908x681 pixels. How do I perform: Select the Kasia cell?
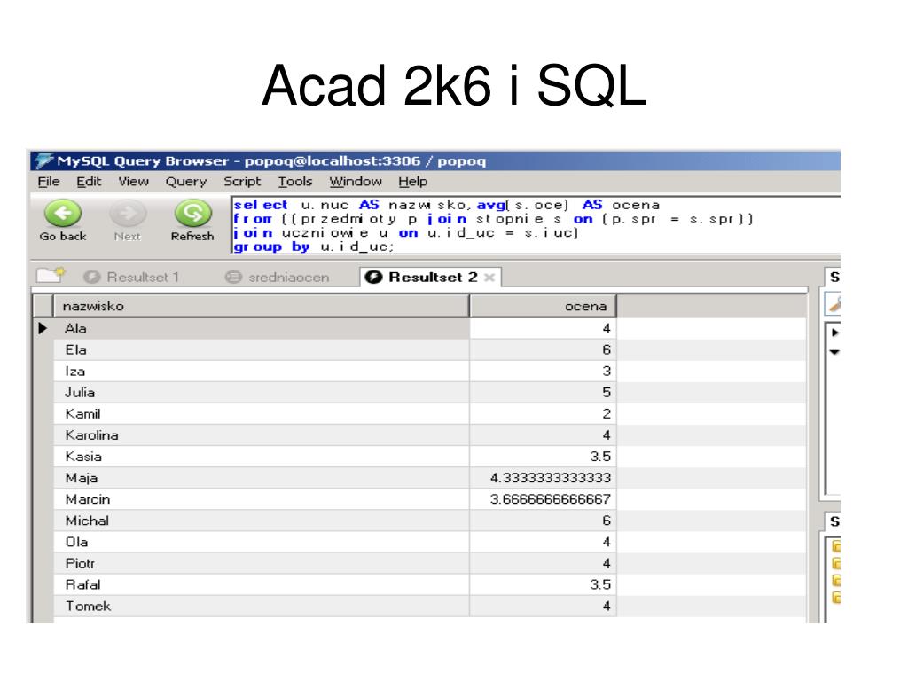click(262, 457)
